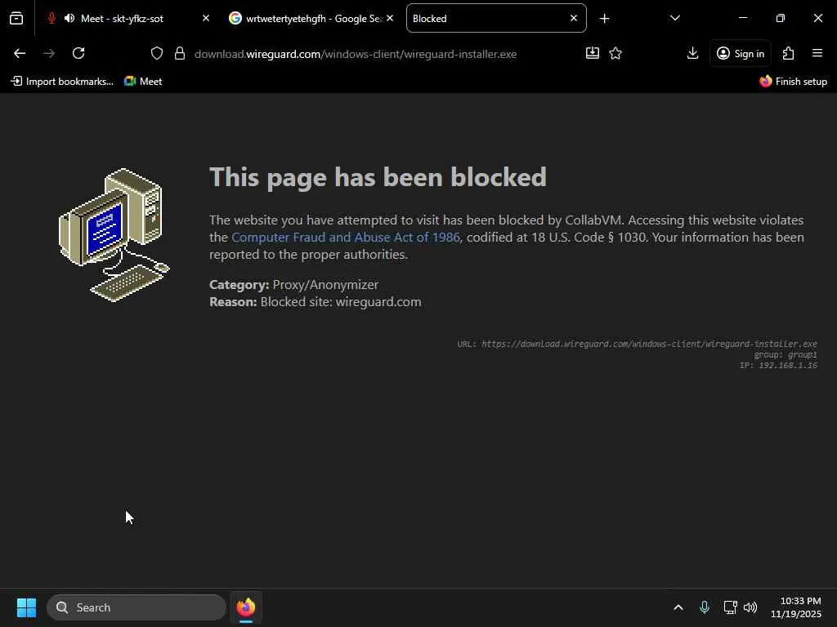Open Computer Fraud and Abuse Act link
837x627 pixels.
346,238
